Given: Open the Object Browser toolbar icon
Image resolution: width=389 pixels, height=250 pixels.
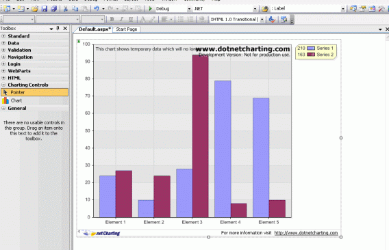Looking at the screenshot, I should tap(372, 9).
